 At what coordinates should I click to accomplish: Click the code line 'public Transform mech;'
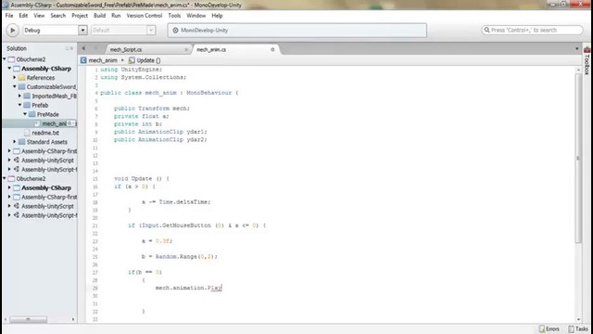[x=152, y=109]
